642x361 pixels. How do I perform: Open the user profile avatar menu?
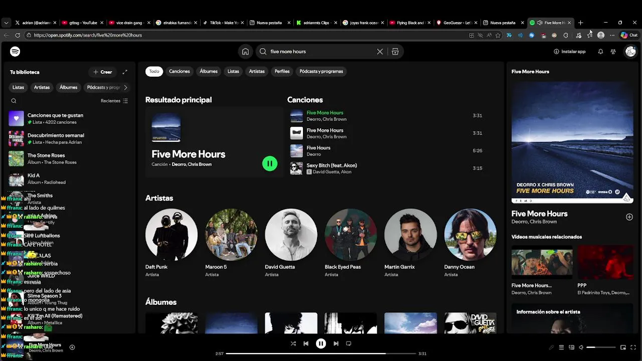[x=630, y=51]
